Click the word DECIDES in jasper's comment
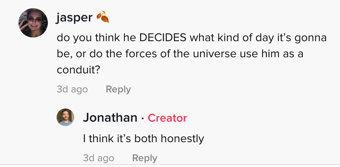The image size is (340, 167). [x=163, y=38]
